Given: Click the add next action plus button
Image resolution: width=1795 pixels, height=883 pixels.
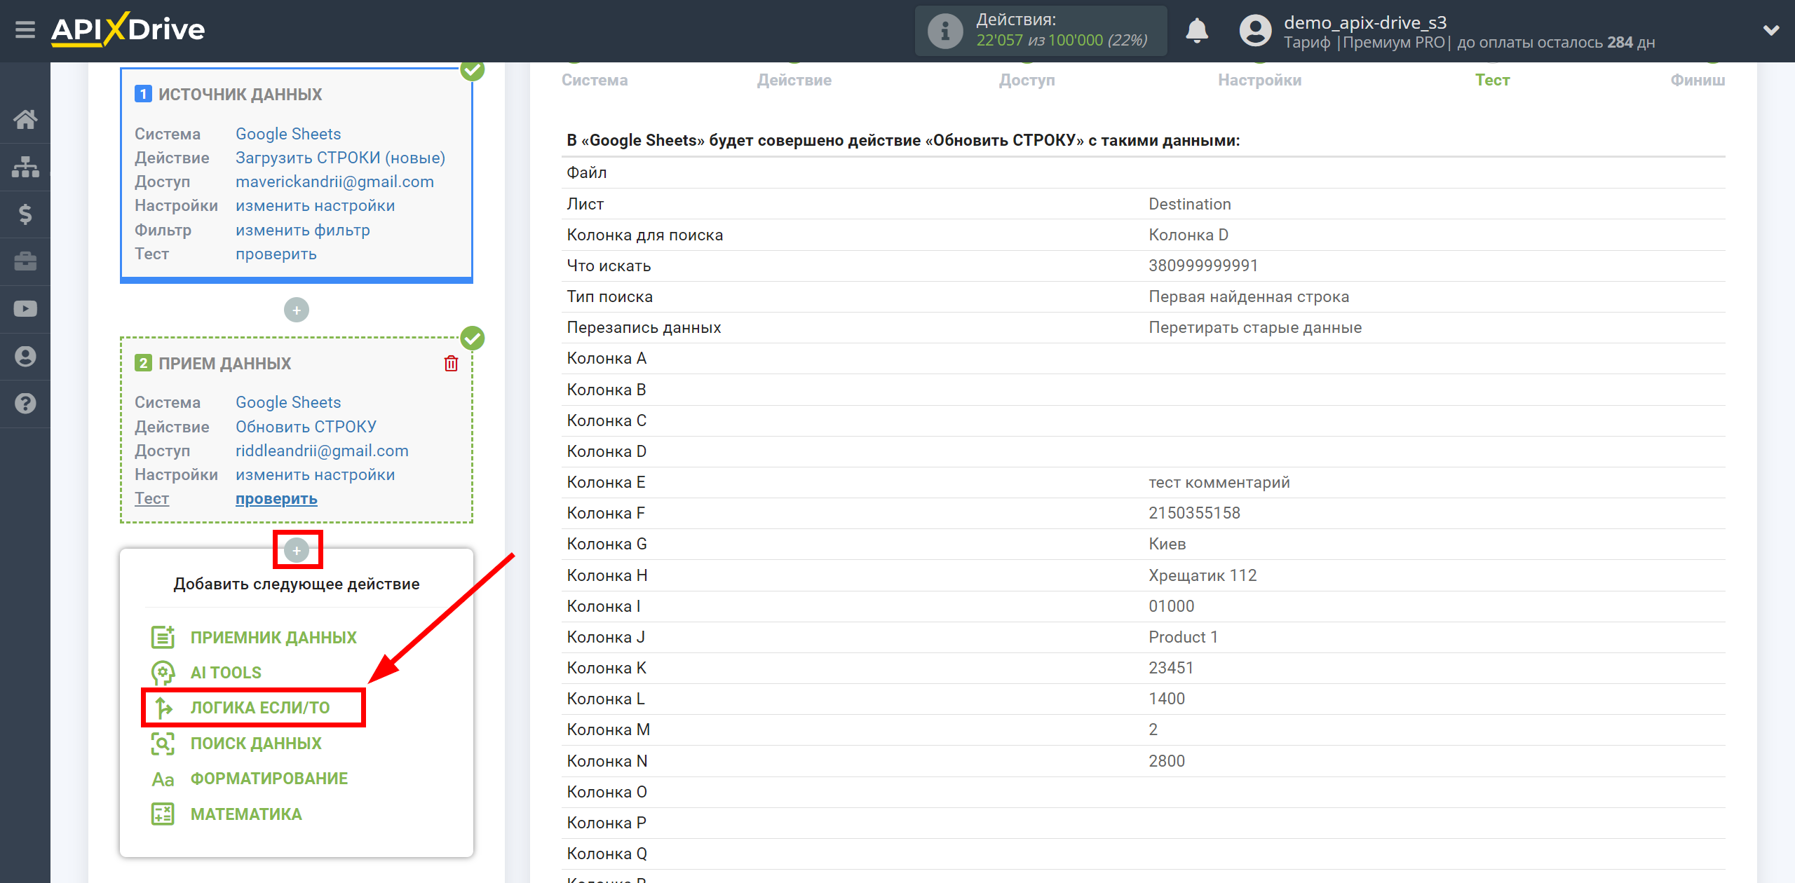Looking at the screenshot, I should pyautogui.click(x=297, y=550).
